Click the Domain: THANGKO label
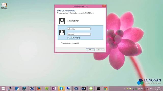 tap(74, 38)
